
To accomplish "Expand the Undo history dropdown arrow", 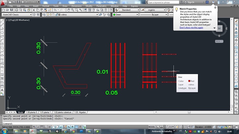I will [x=58, y=10].
